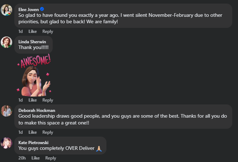
Task: Like Kate Pietrowski's OVER Deliver comment
Action: (35, 158)
